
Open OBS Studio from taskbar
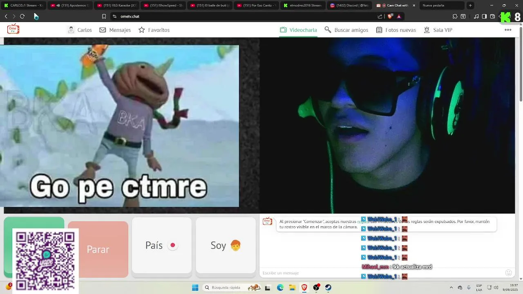tap(316, 287)
